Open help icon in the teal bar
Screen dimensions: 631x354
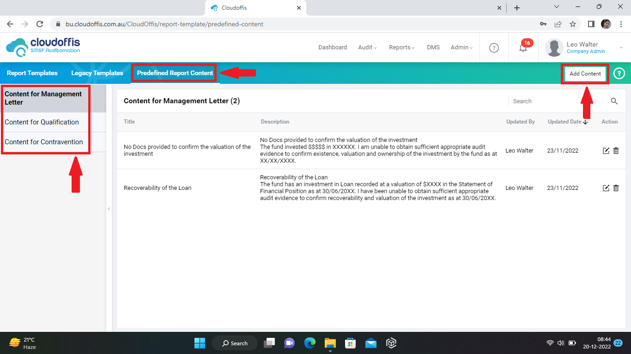point(619,73)
